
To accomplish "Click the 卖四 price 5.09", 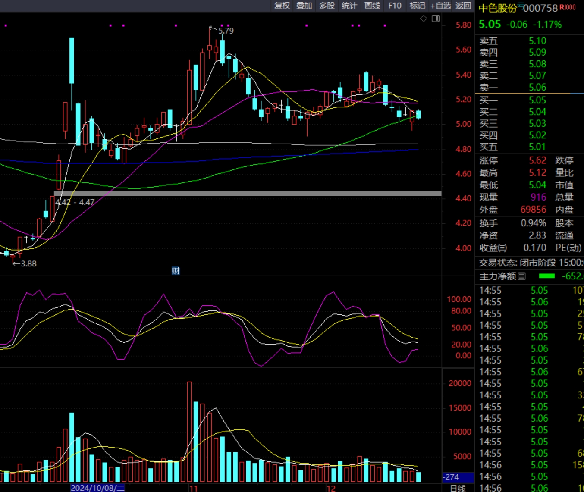I will coord(537,52).
